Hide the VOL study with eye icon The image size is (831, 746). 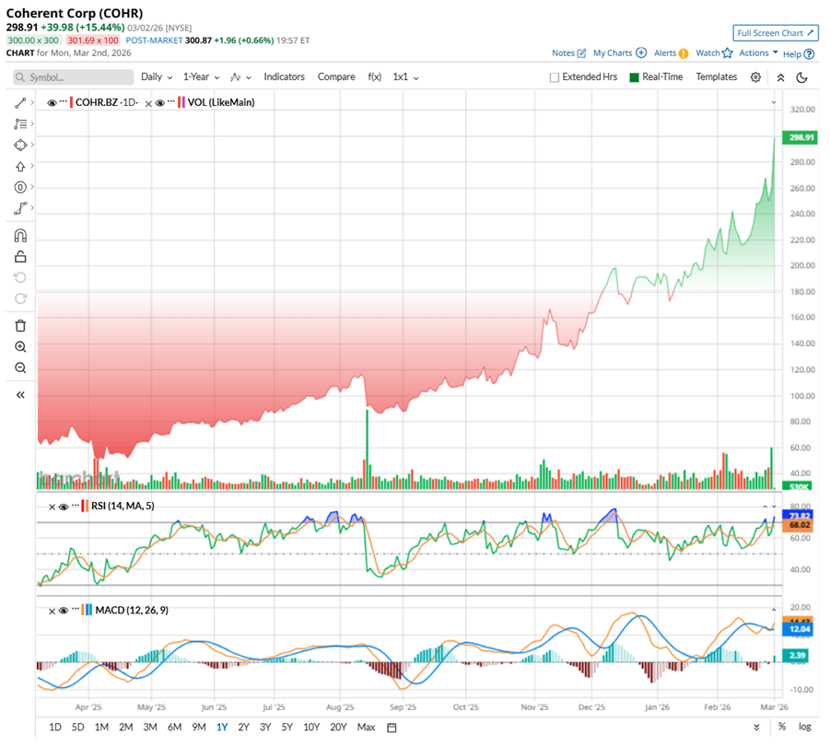(159, 103)
